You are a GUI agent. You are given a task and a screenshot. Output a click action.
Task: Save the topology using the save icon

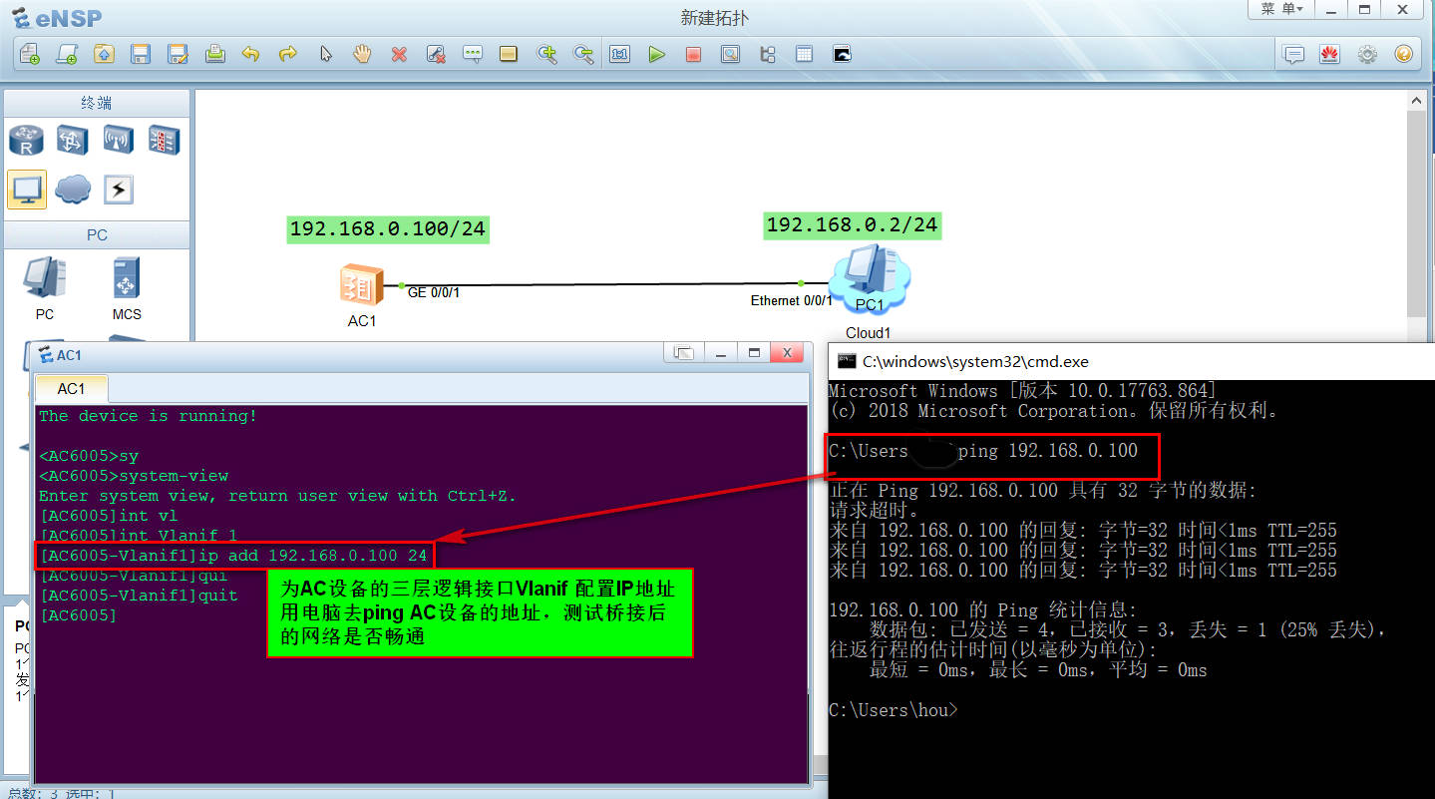(x=141, y=54)
